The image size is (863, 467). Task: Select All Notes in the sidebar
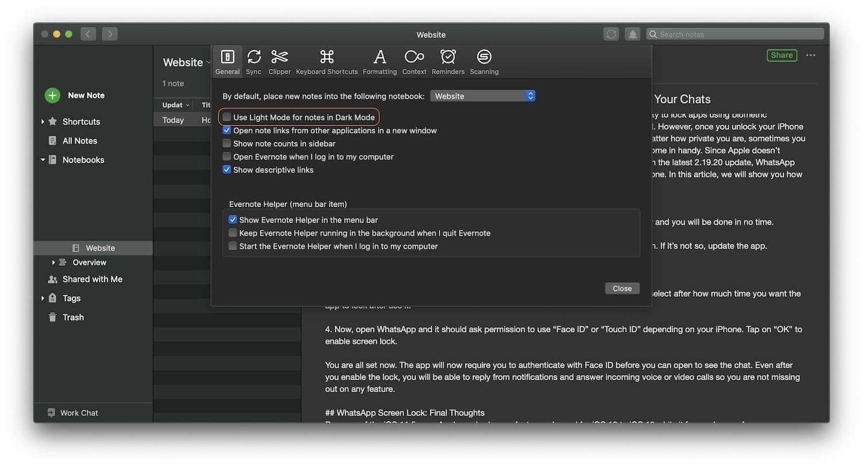pyautogui.click(x=79, y=141)
